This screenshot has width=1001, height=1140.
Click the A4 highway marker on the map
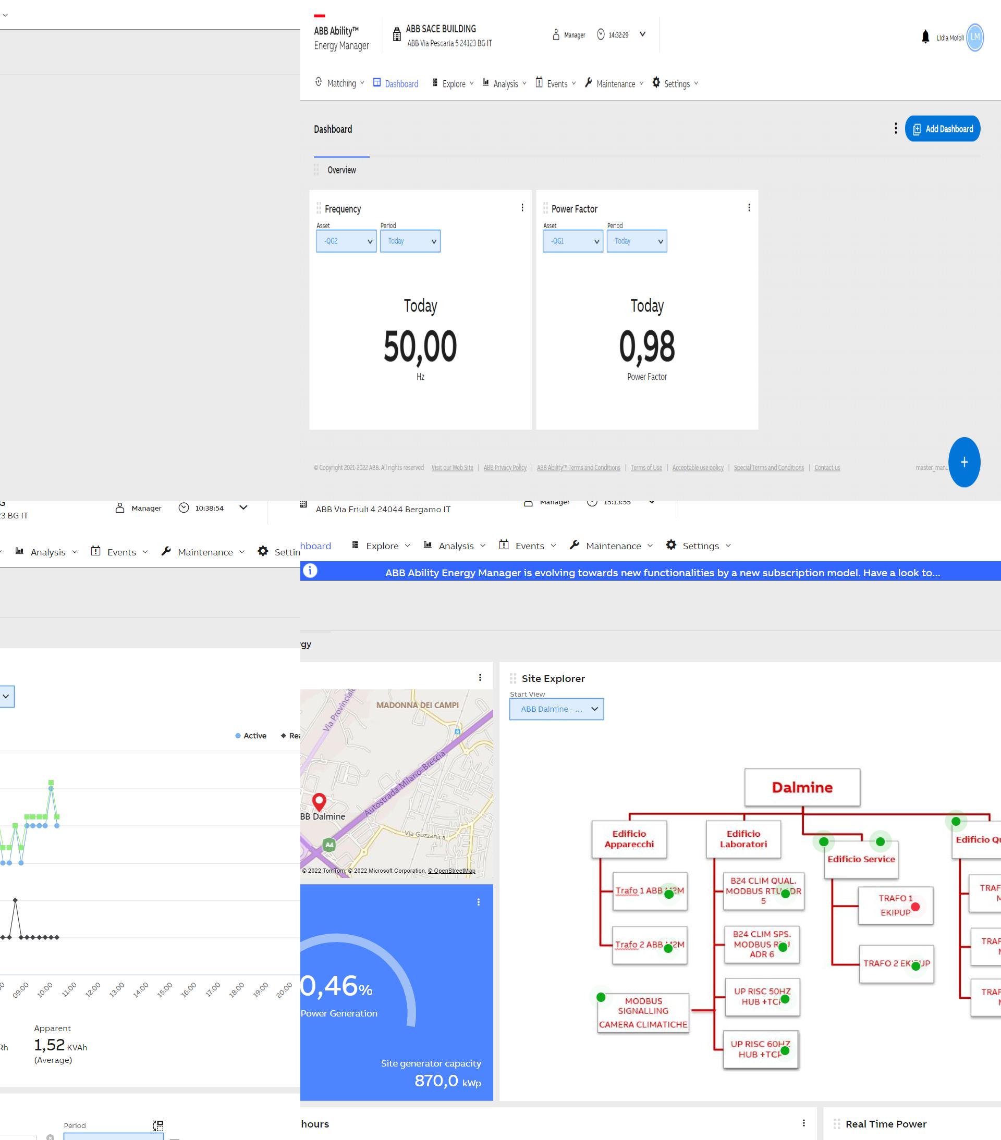click(x=329, y=845)
